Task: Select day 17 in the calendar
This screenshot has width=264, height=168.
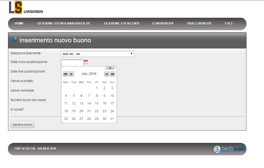Action: point(112,103)
